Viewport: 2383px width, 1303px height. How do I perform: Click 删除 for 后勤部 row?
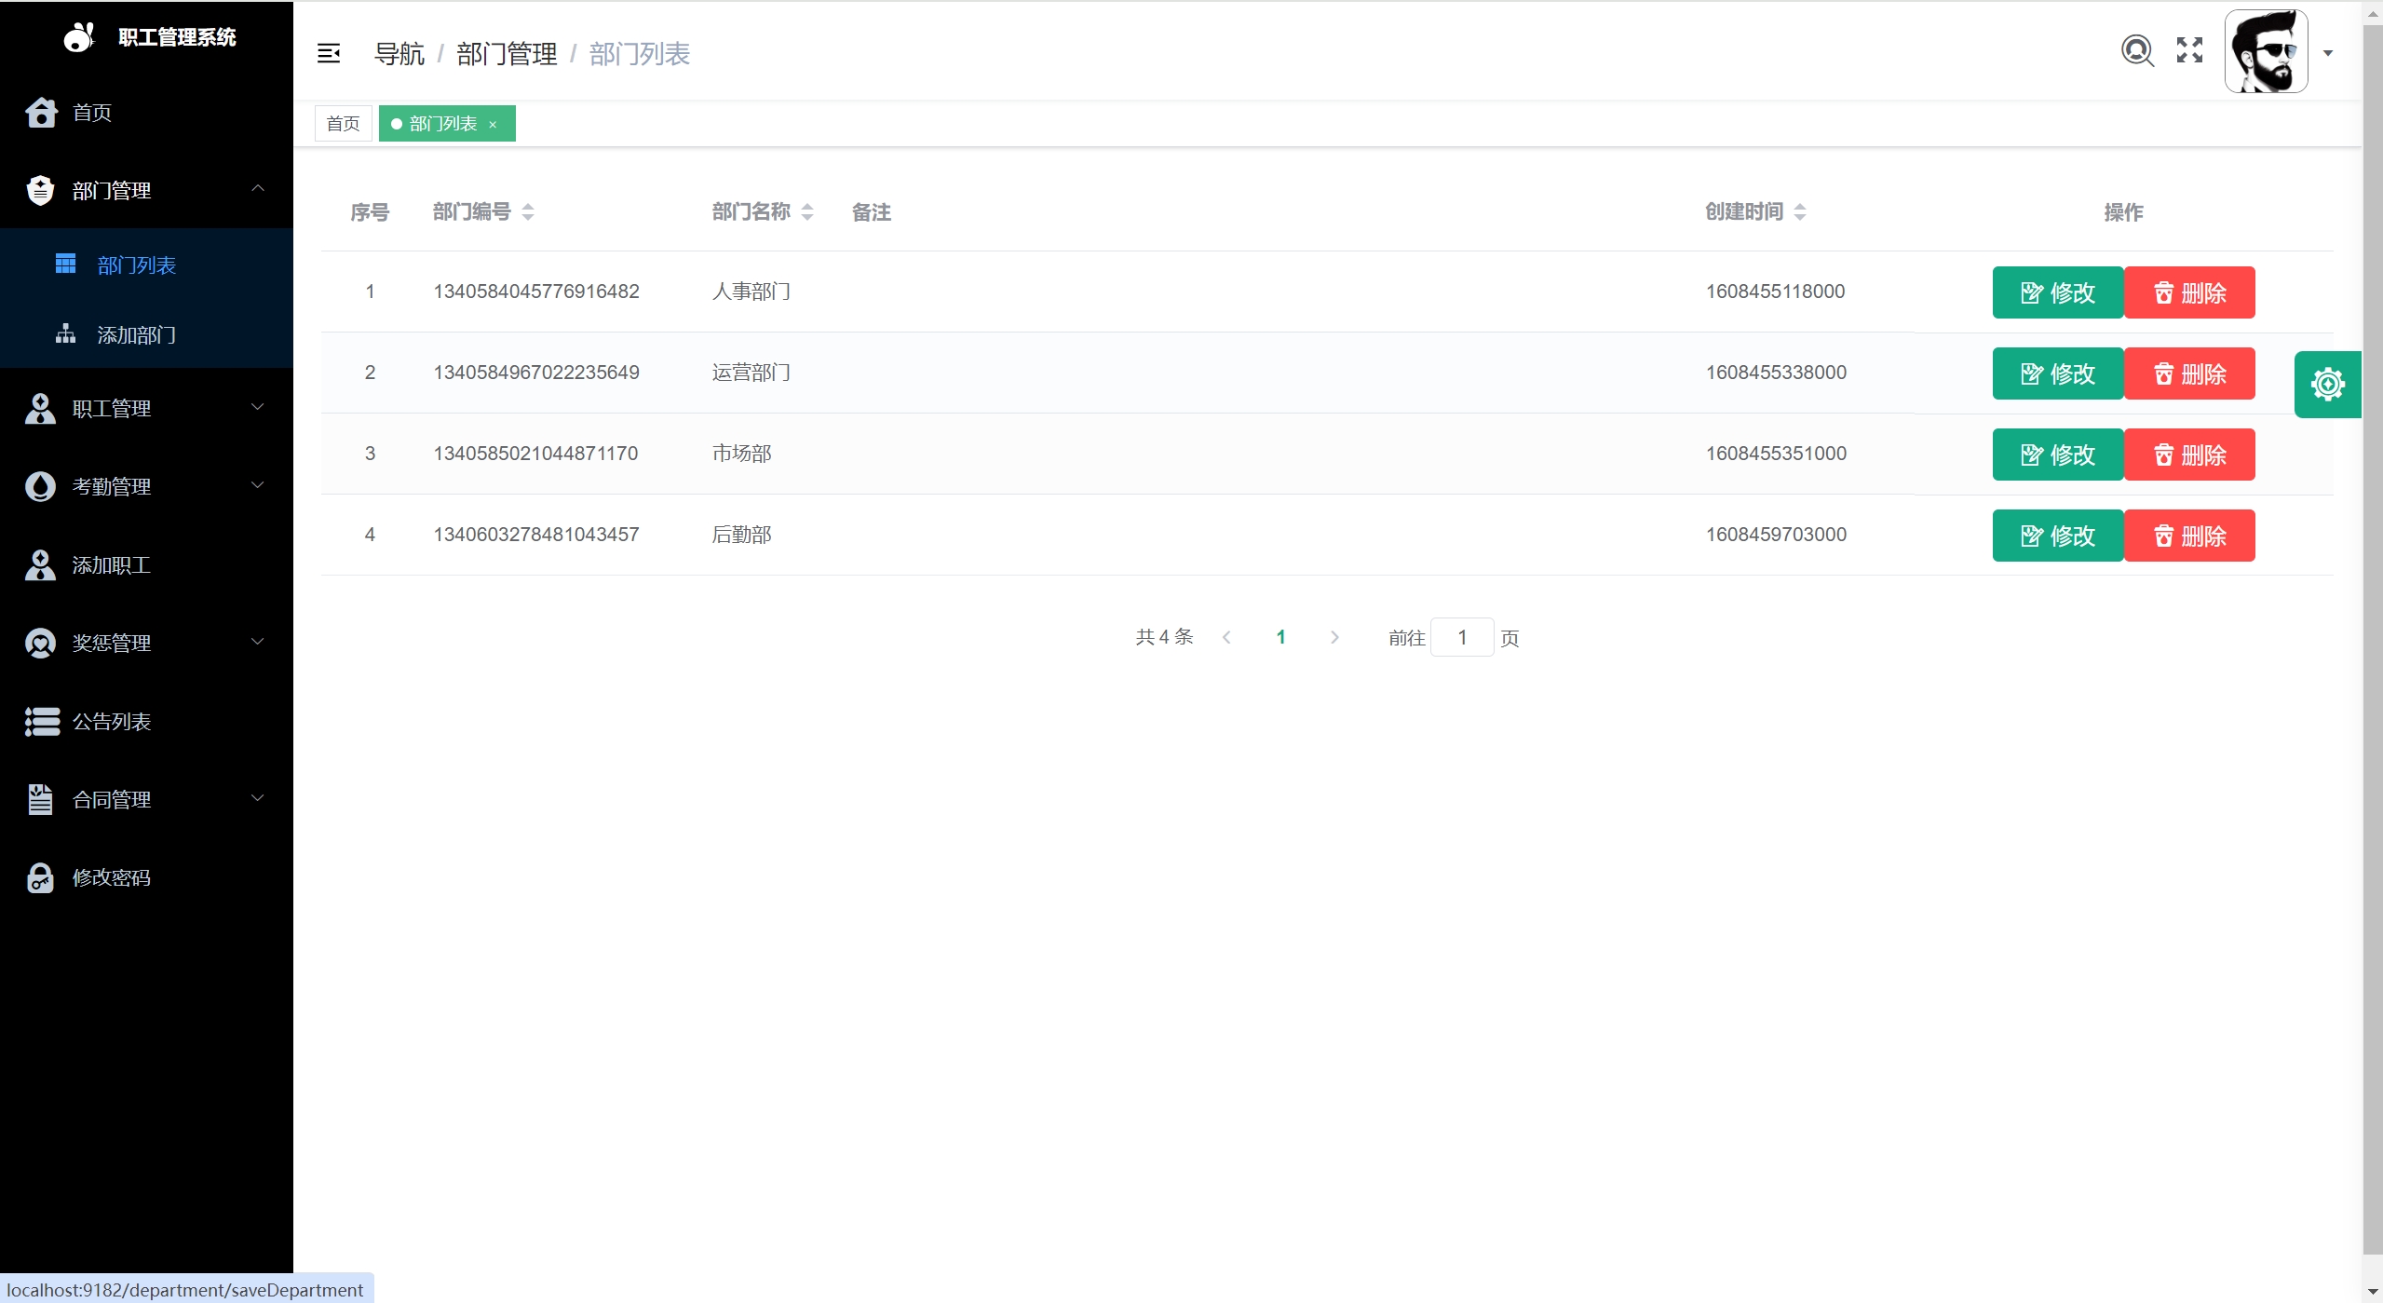coord(2188,536)
